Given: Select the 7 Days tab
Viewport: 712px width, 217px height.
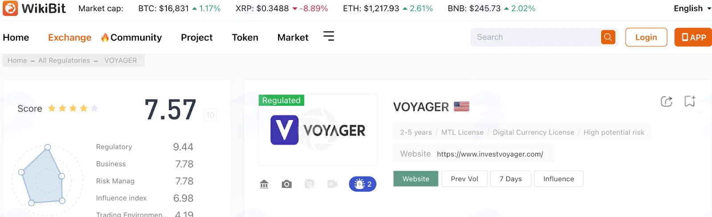Looking at the screenshot, I should [510, 179].
